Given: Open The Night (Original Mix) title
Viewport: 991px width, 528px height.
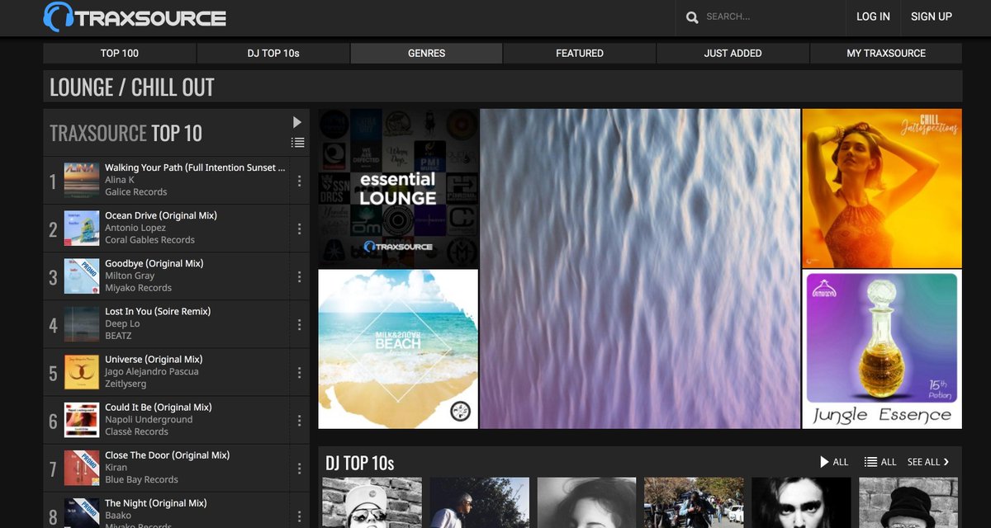Looking at the screenshot, I should [x=154, y=502].
